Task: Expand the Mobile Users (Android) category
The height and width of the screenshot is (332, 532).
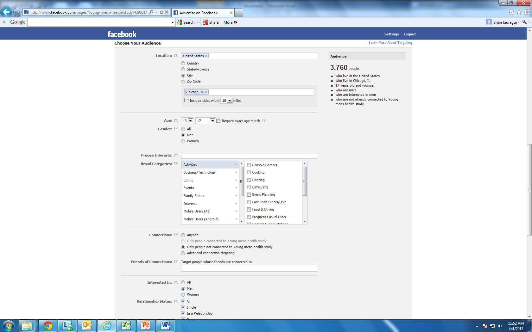Action: (210, 219)
